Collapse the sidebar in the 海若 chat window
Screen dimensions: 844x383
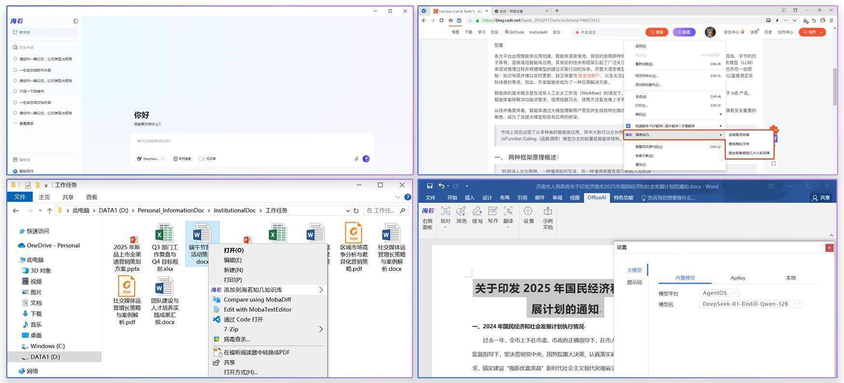[x=75, y=21]
